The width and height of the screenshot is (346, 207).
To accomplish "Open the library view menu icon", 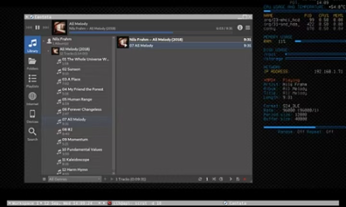I will tap(44, 179).
